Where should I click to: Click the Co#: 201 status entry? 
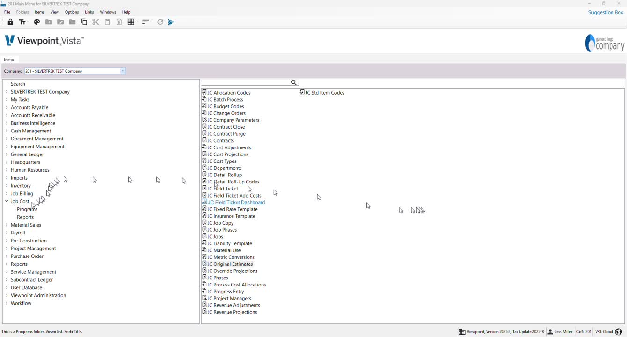(584, 332)
